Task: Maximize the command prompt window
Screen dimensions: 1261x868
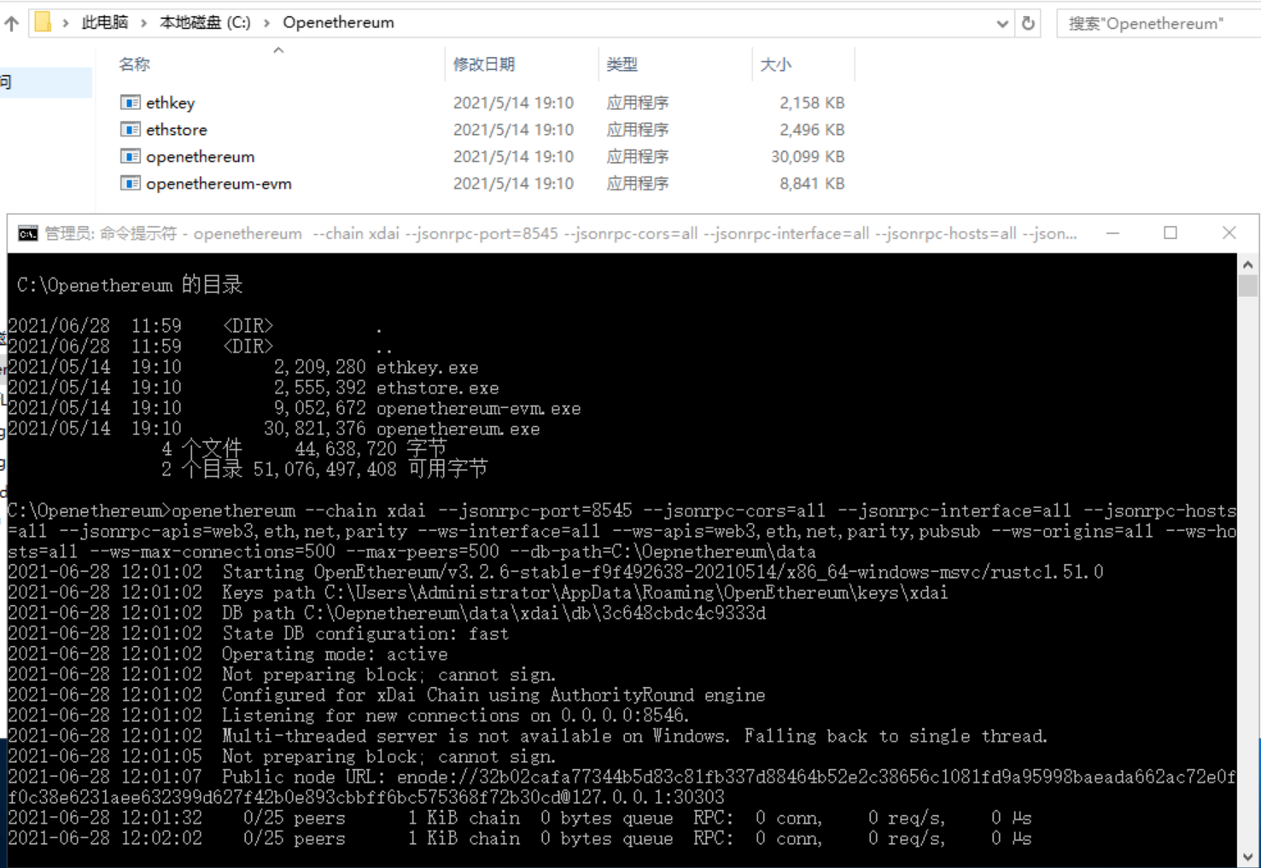Action: (x=1171, y=233)
